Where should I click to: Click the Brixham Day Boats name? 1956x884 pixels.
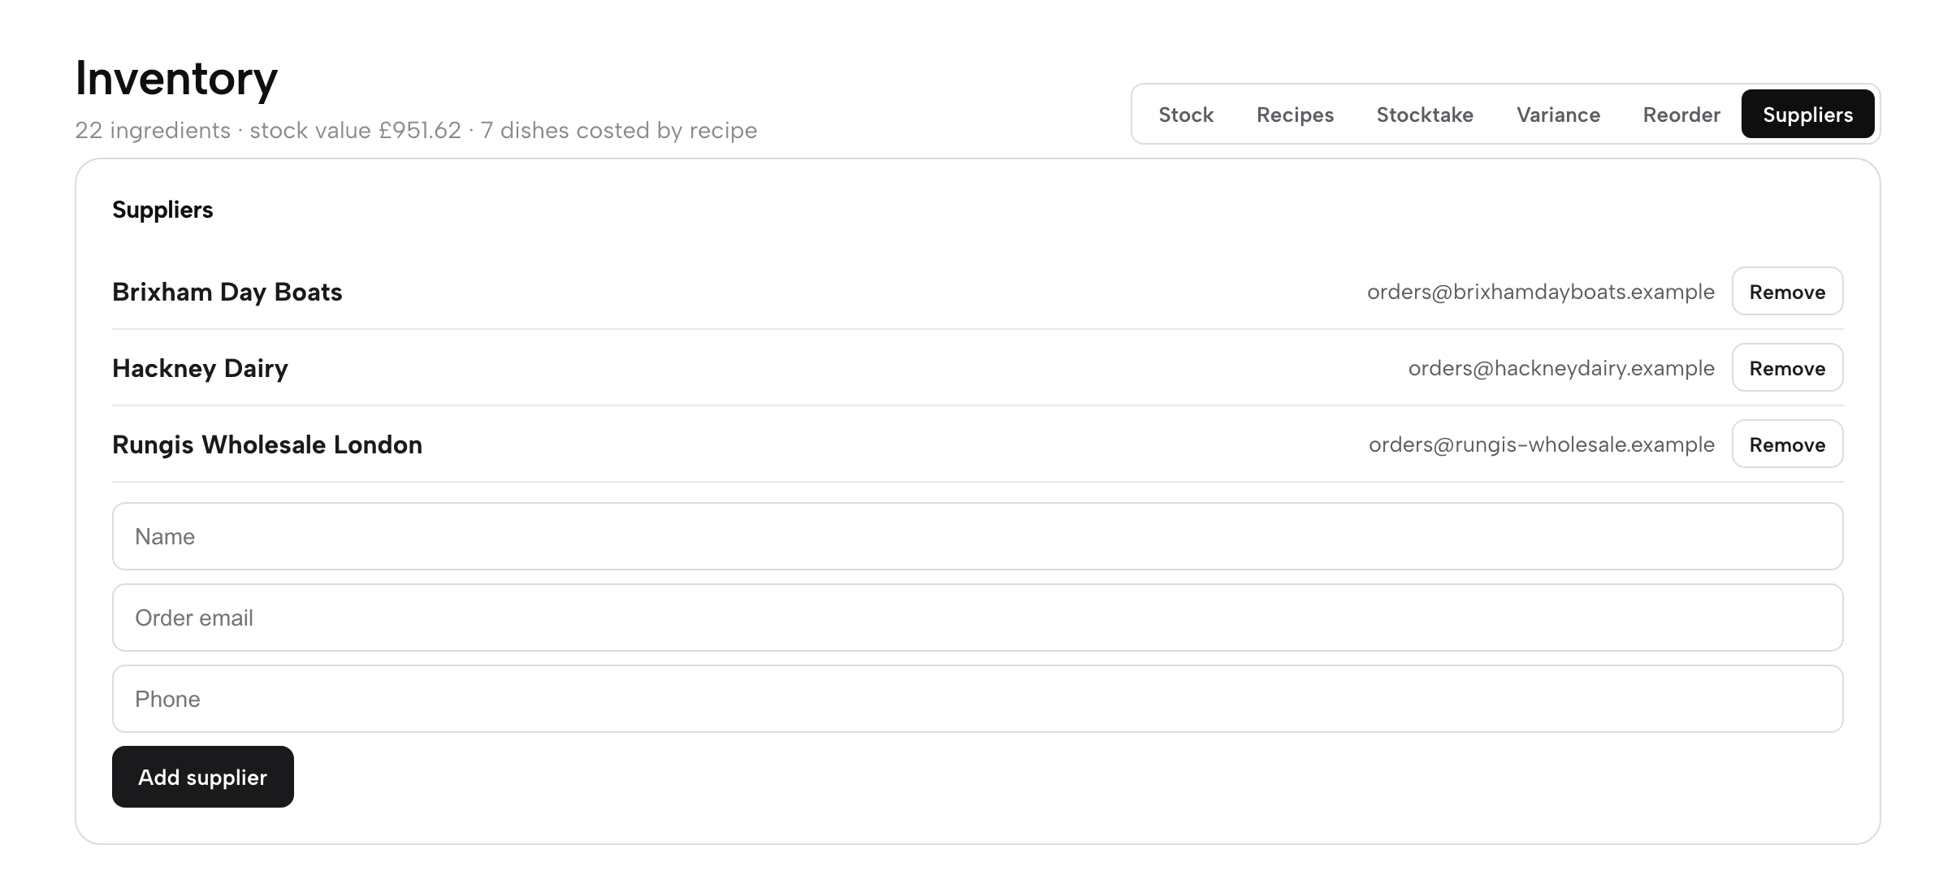227,292
